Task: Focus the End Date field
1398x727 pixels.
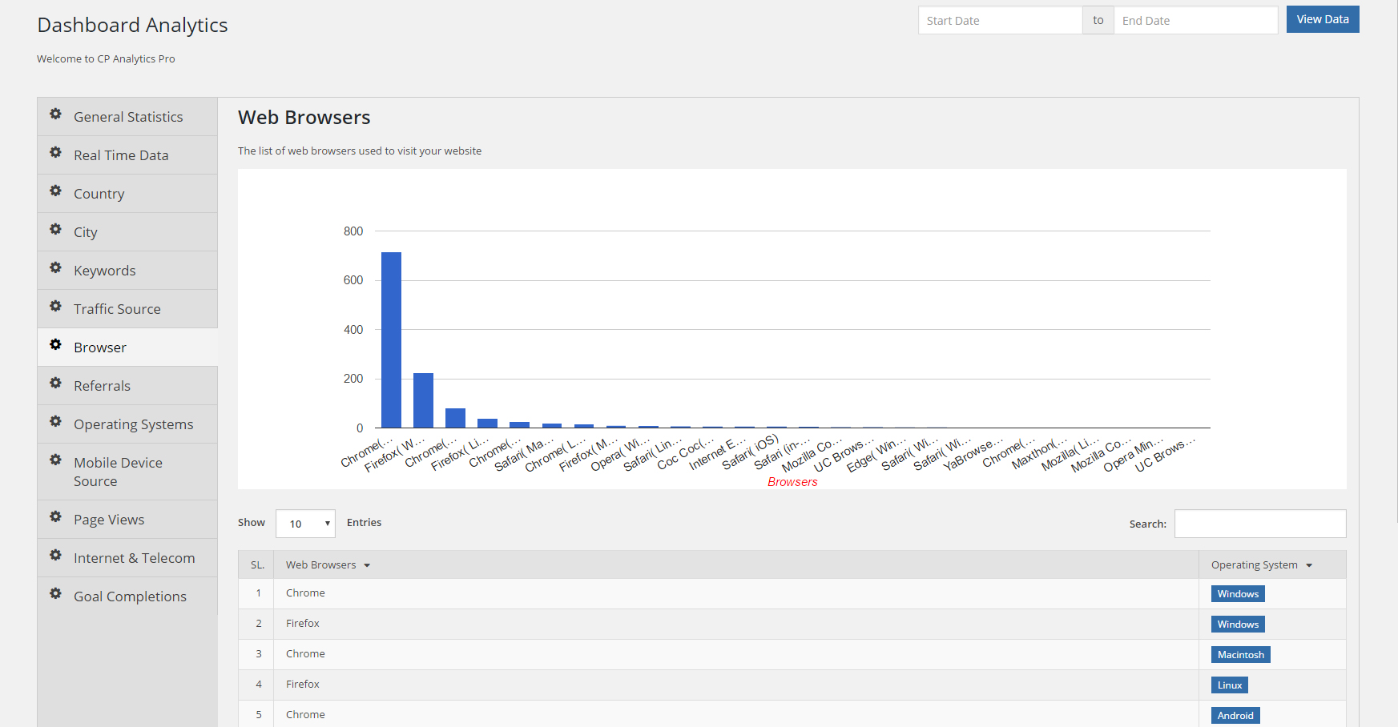Action: click(1195, 20)
